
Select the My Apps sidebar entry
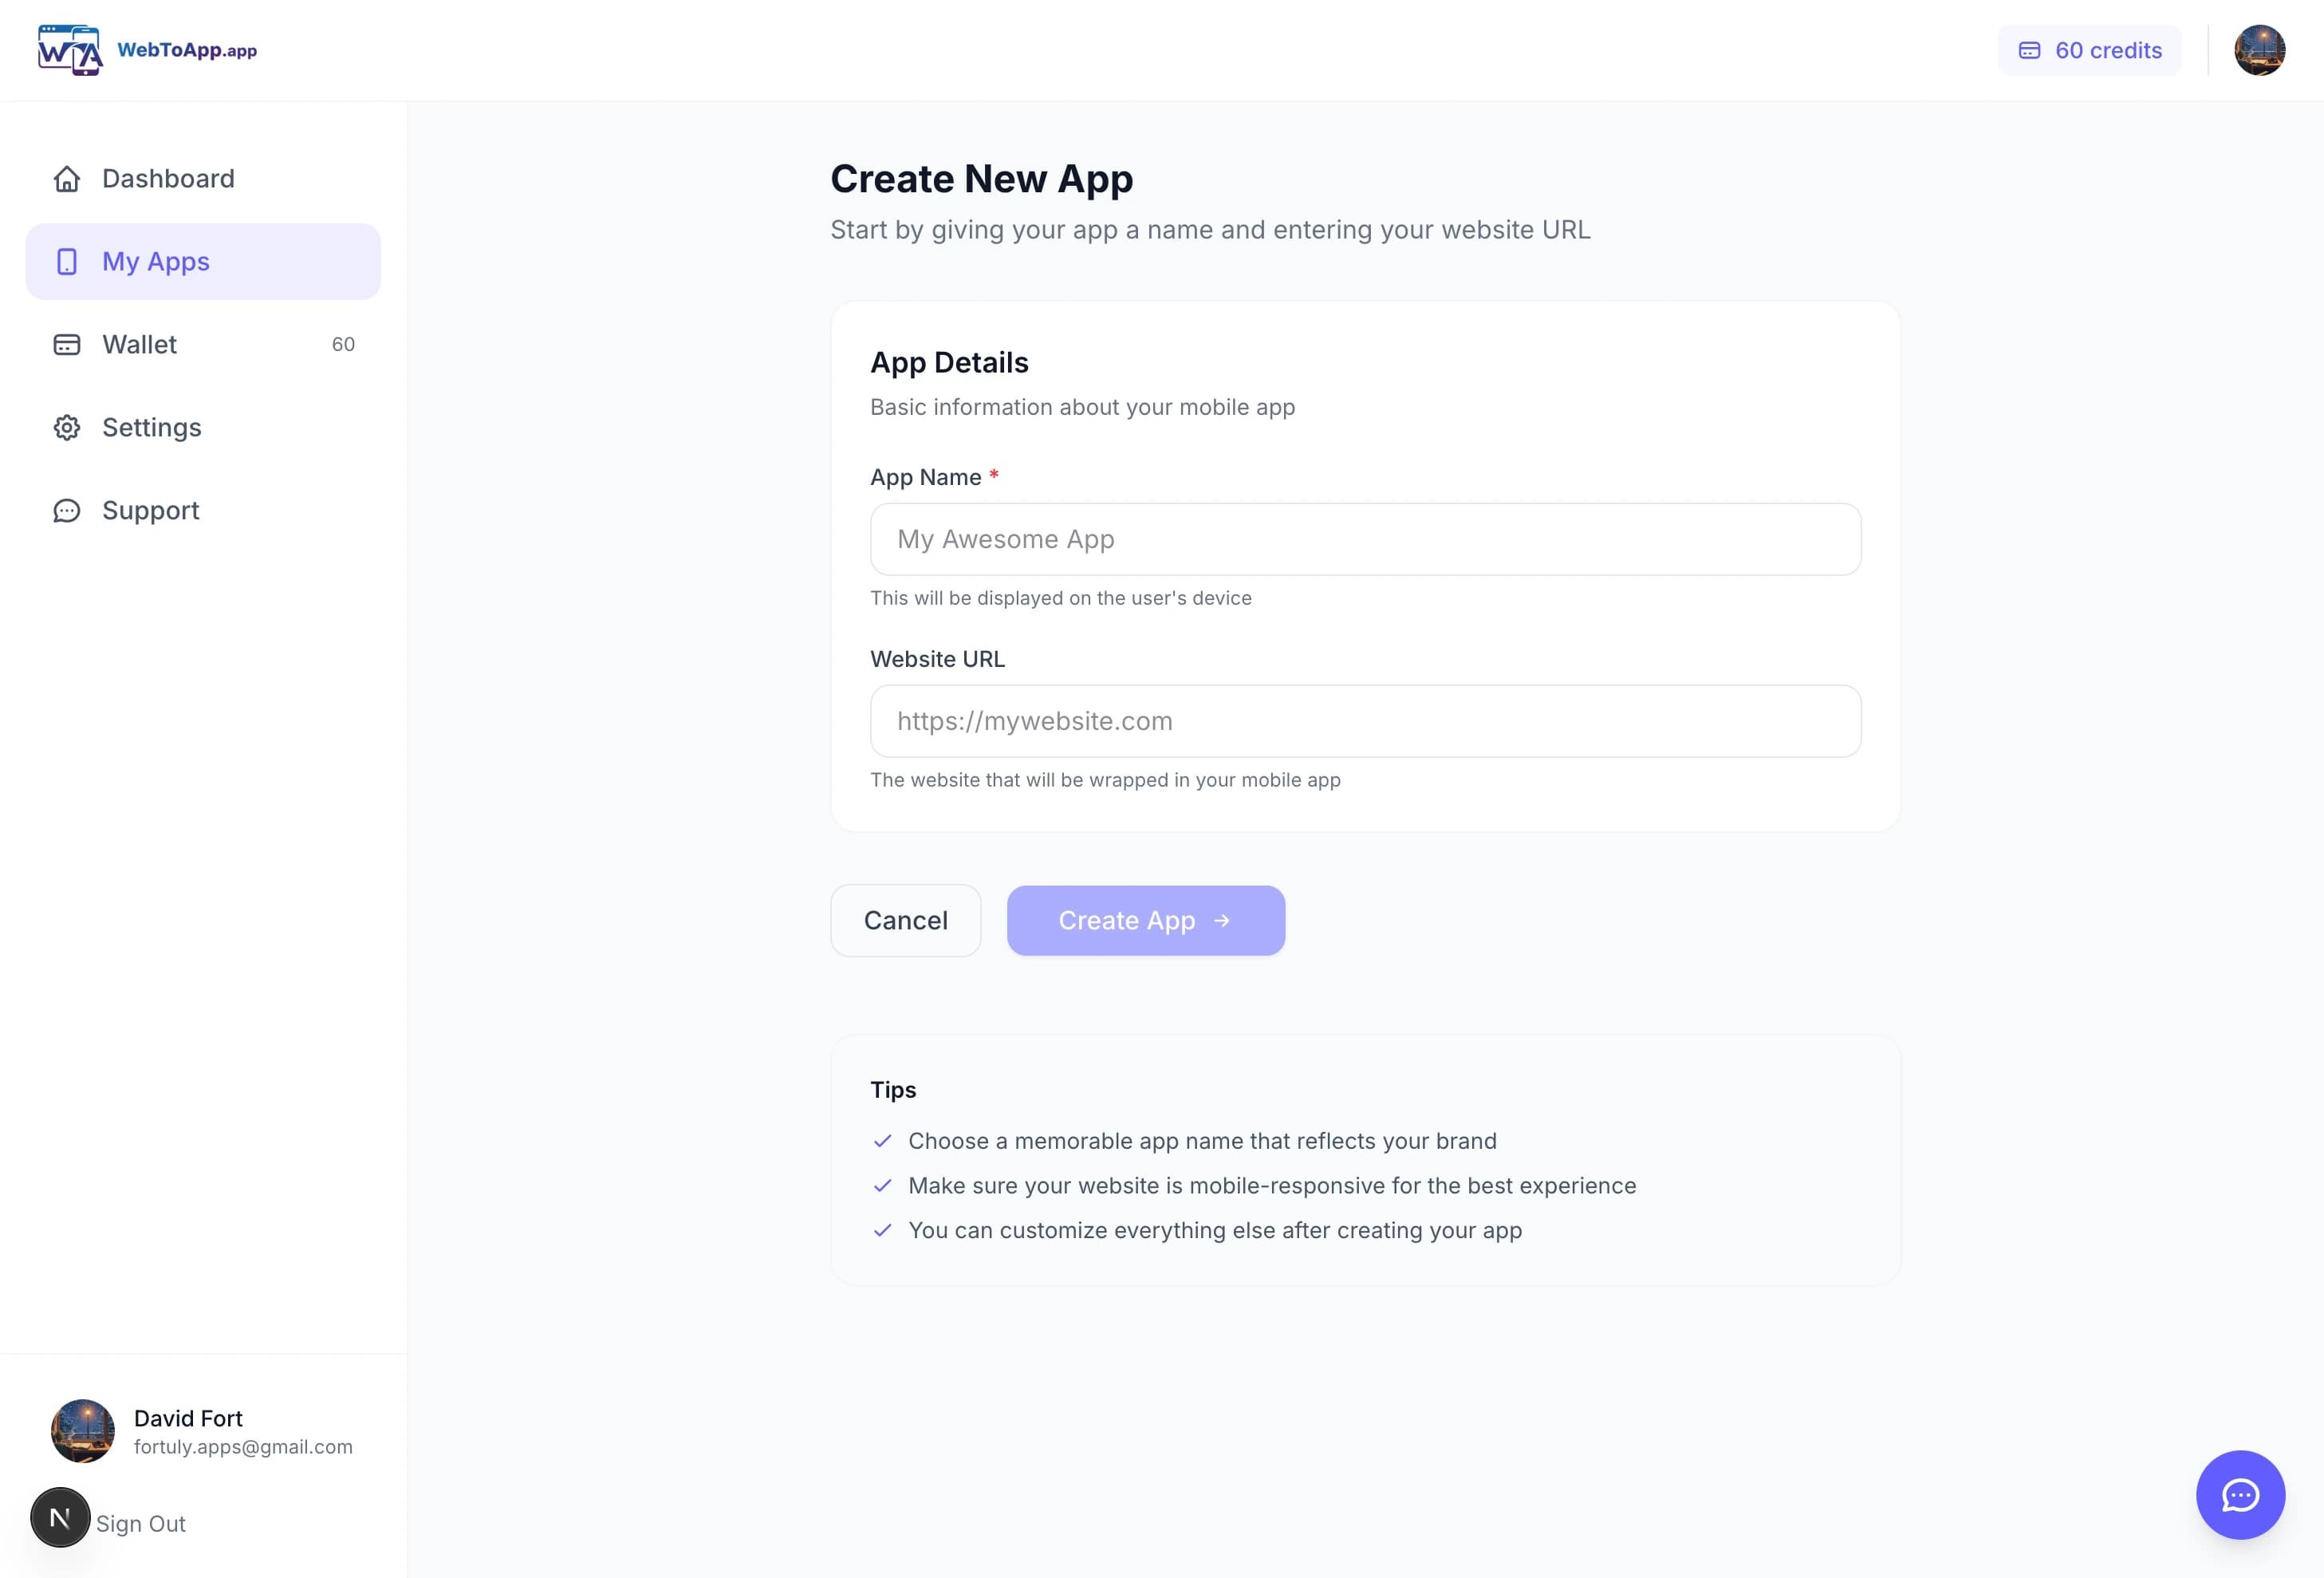156,261
